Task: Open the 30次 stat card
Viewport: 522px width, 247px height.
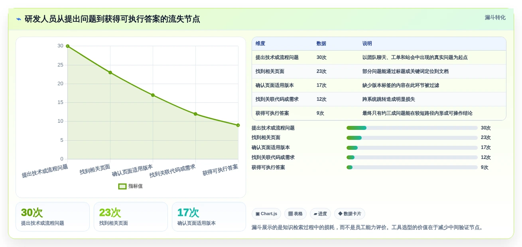Action: click(x=53, y=217)
